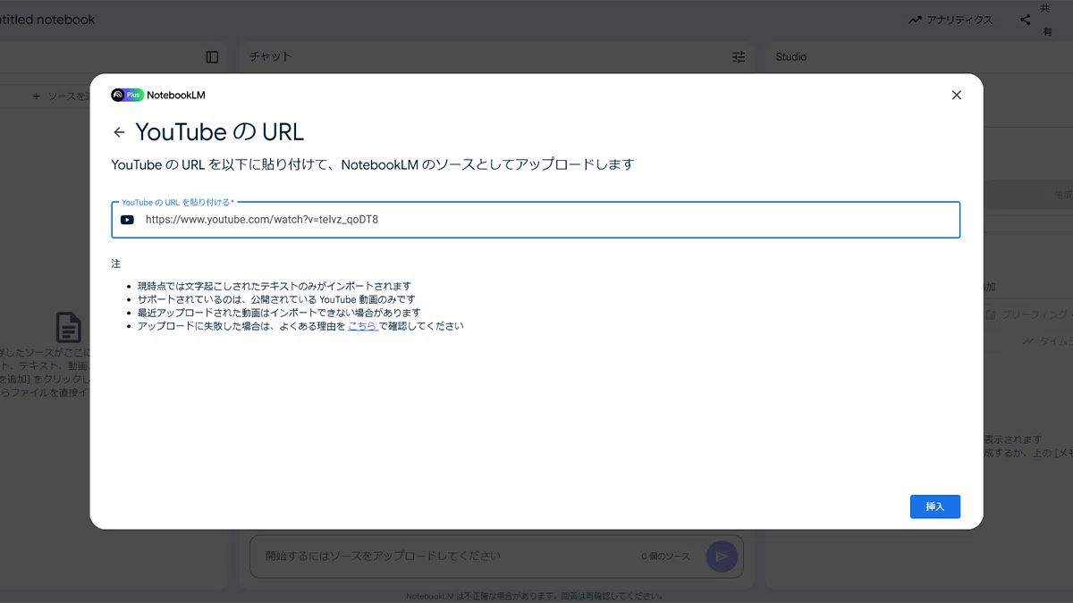Click the Studio panel header
The width and height of the screenshot is (1073, 603).
791,57
